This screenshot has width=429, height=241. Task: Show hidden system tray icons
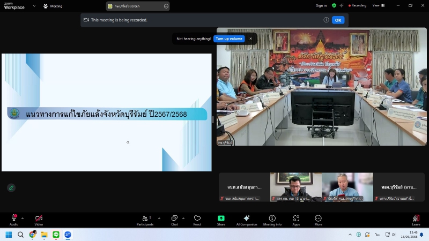tap(350, 235)
